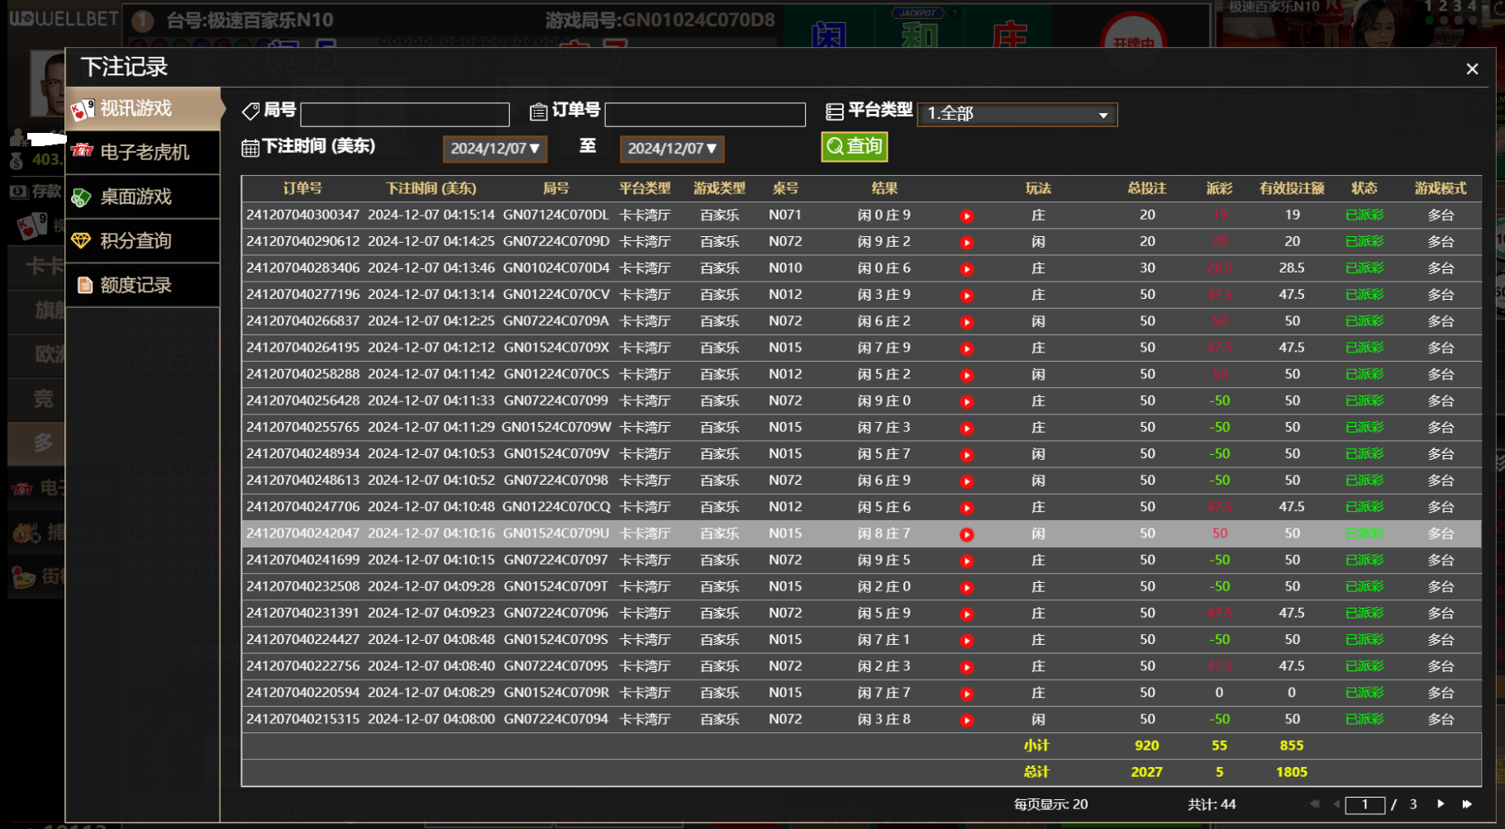The image size is (1505, 829).
Task: Go to next page of records
Action: 1441,804
